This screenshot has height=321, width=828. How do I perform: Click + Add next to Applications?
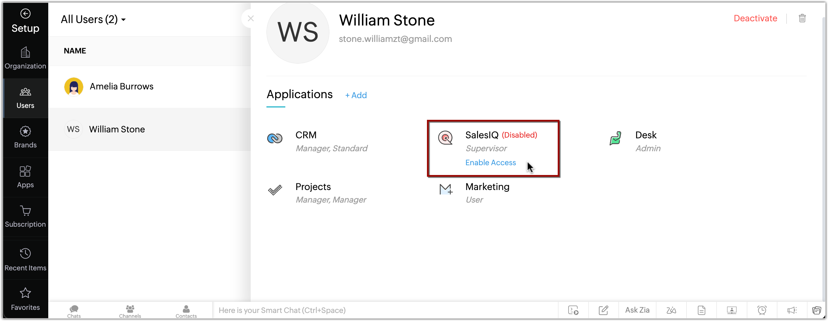point(356,95)
